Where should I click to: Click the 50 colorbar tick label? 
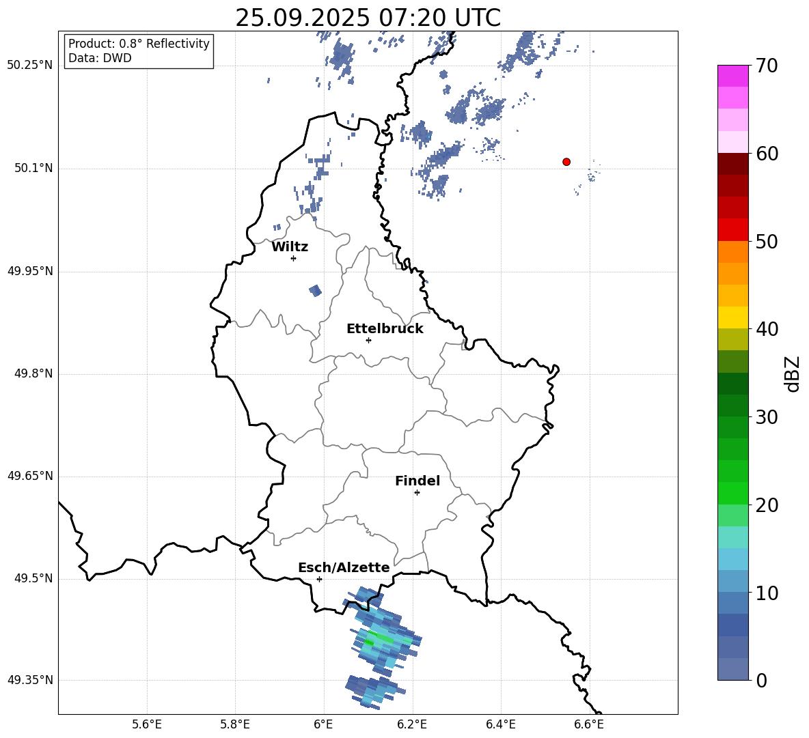[767, 241]
